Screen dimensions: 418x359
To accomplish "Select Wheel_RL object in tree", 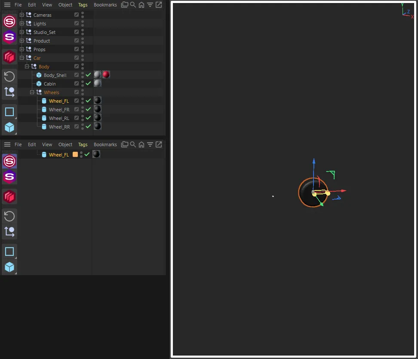I will [59, 118].
